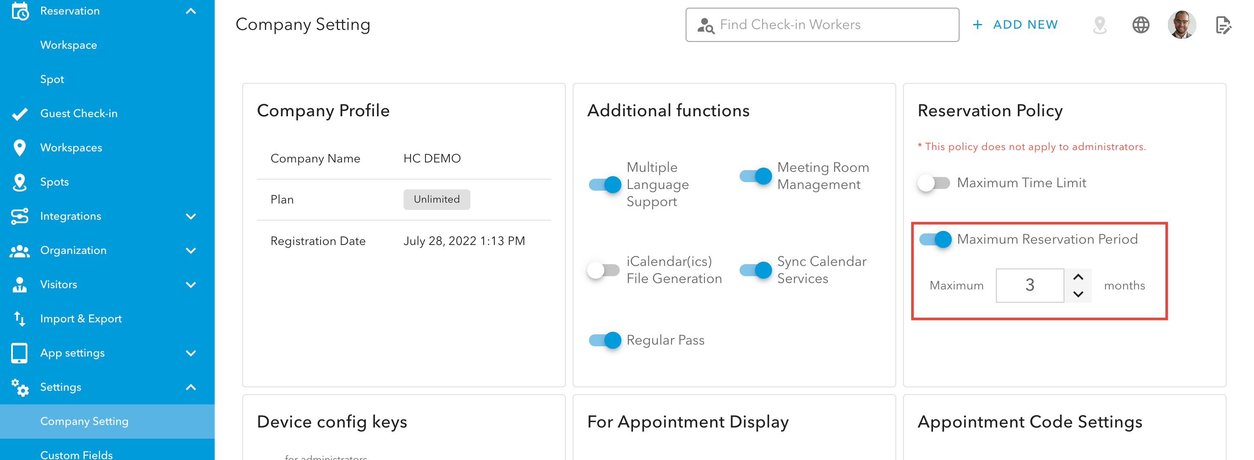This screenshot has height=460, width=1254.
Task: Click the globe language icon
Action: coord(1140,25)
